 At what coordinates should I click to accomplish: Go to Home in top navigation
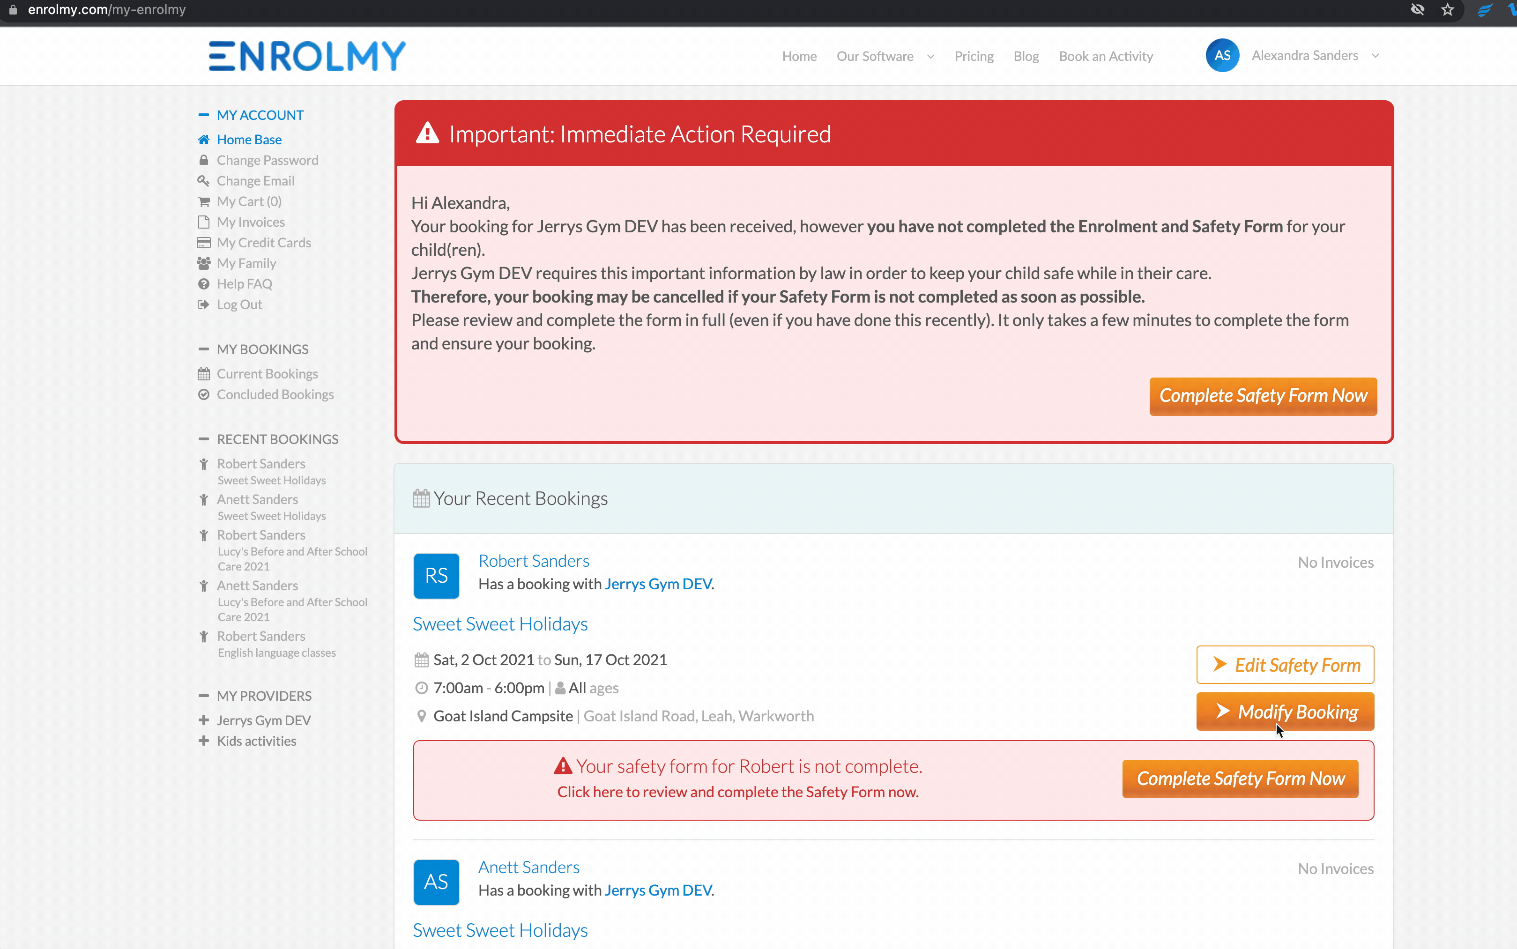click(x=799, y=57)
